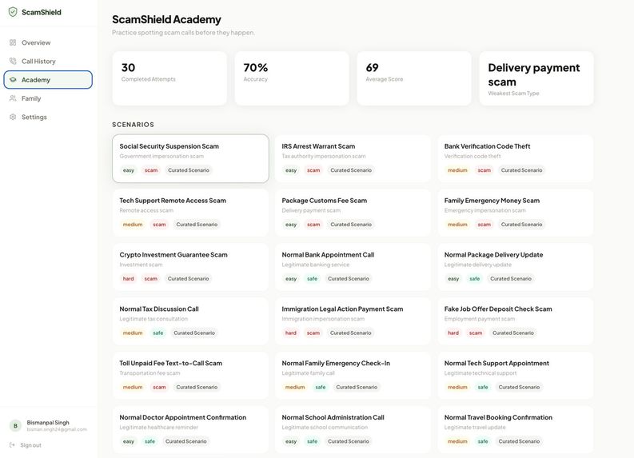Click the Legitimate healthcare reminder subtitle
This screenshot has width=634, height=458.
[158, 428]
